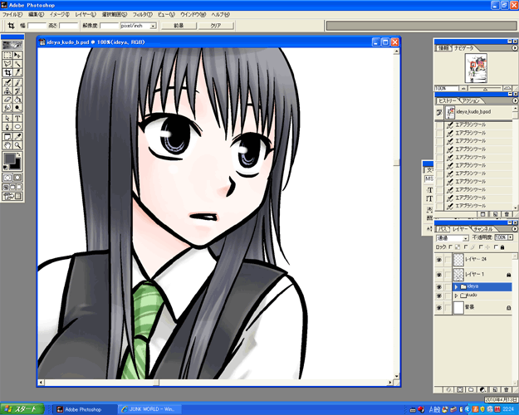Select the Blur tool

[7, 108]
